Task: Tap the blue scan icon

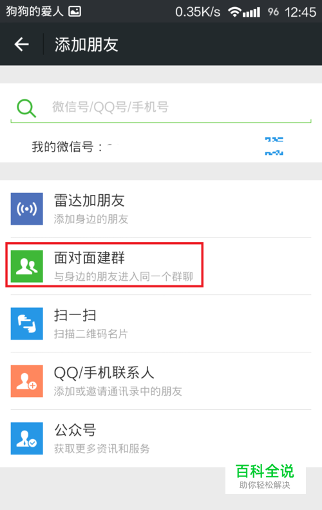Action: point(26,323)
